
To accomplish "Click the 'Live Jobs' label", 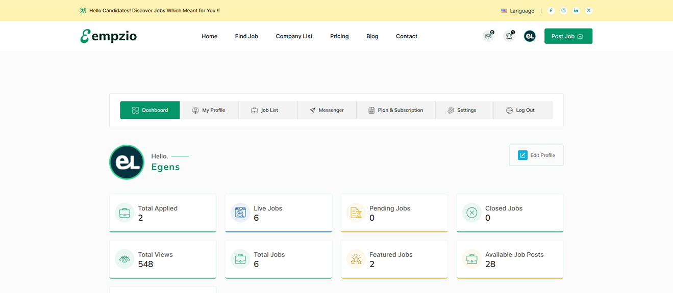I will 268,208.
